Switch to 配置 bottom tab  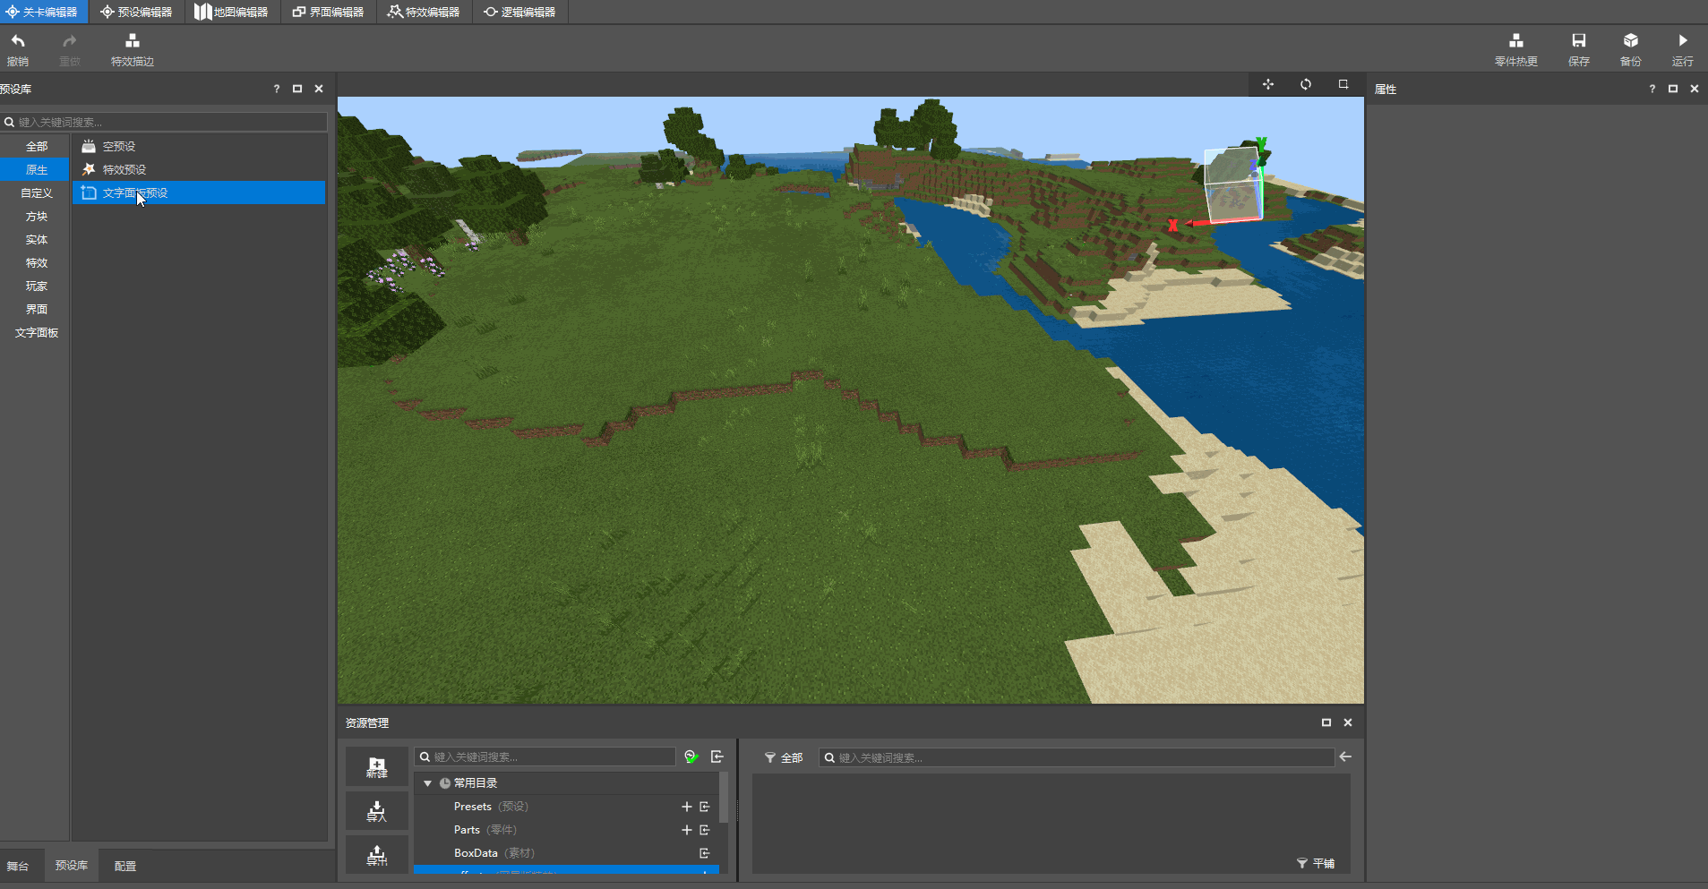pyautogui.click(x=125, y=866)
